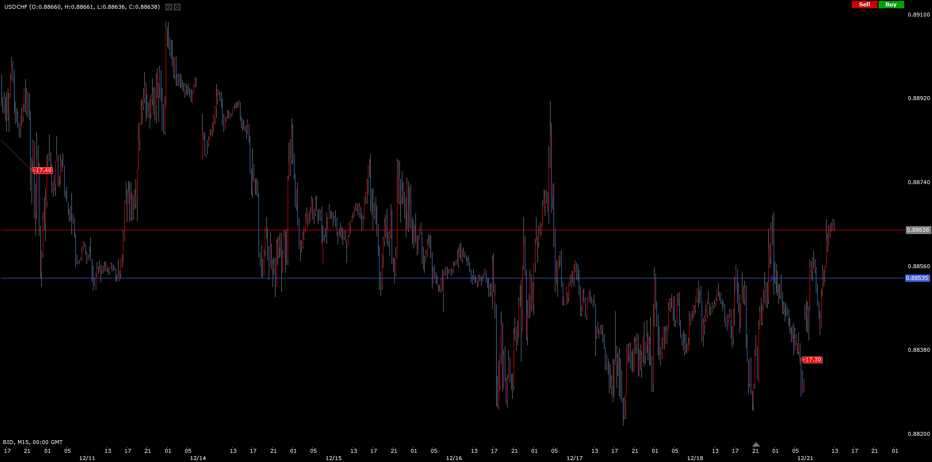Select the -17.30 red trade label
Image resolution: width=932 pixels, height=462 pixels.
point(812,360)
